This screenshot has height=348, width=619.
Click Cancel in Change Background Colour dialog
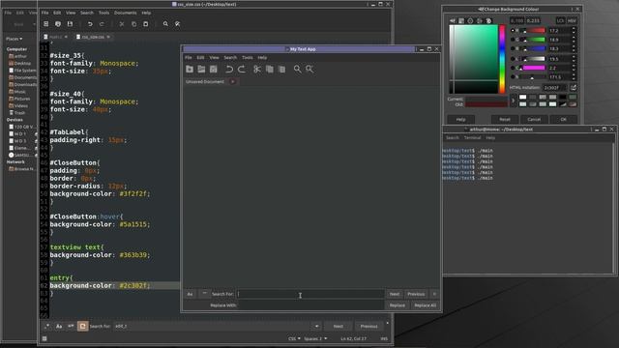click(x=534, y=119)
